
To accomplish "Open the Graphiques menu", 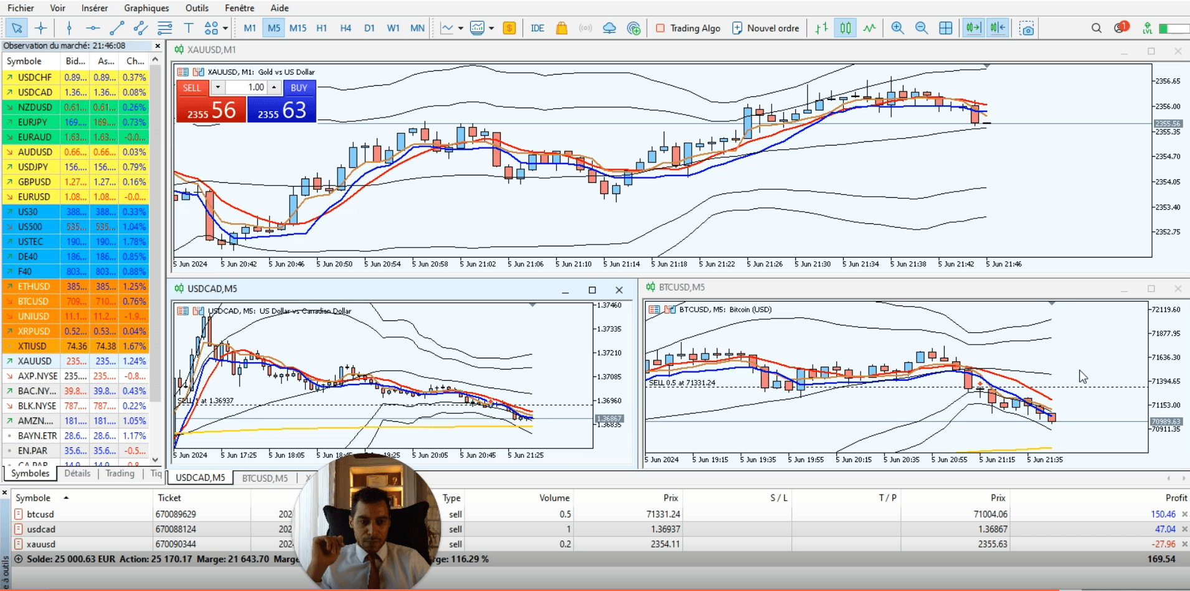I will tap(146, 8).
